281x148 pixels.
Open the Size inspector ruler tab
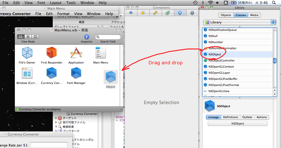point(155,13)
